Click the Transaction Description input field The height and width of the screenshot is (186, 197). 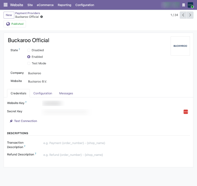(x=116, y=143)
